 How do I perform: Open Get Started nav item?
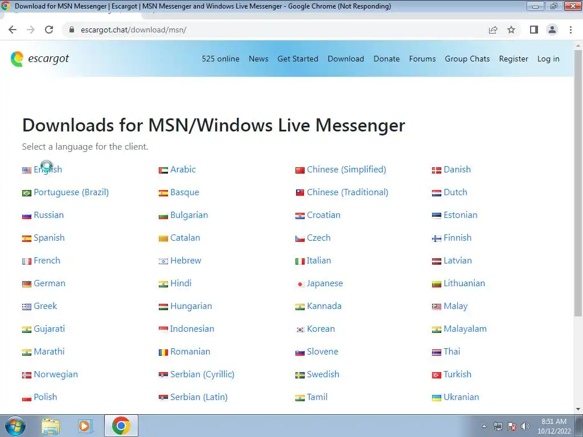pyautogui.click(x=298, y=59)
